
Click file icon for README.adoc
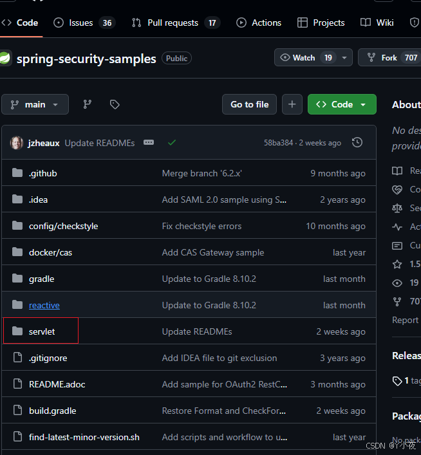click(x=18, y=384)
